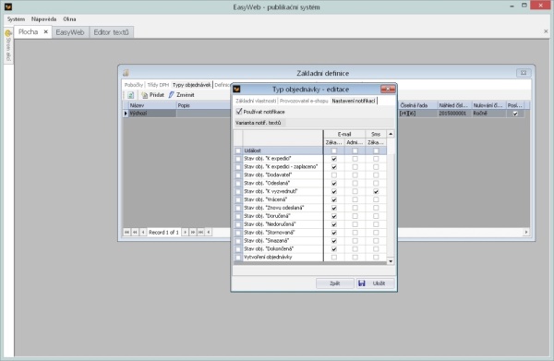Screen dimensions: 554x361
Task: Toggle the Posl... checkbox in Výchozí row
Action: pyautogui.click(x=515, y=114)
